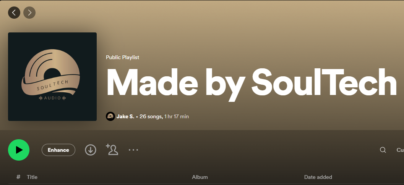The width and height of the screenshot is (404, 185).
Task: Invite collaborators with the add-person icon
Action: [112, 150]
